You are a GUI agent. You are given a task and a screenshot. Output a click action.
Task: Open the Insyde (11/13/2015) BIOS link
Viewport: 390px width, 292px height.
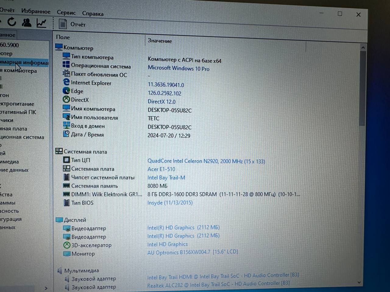point(170,203)
